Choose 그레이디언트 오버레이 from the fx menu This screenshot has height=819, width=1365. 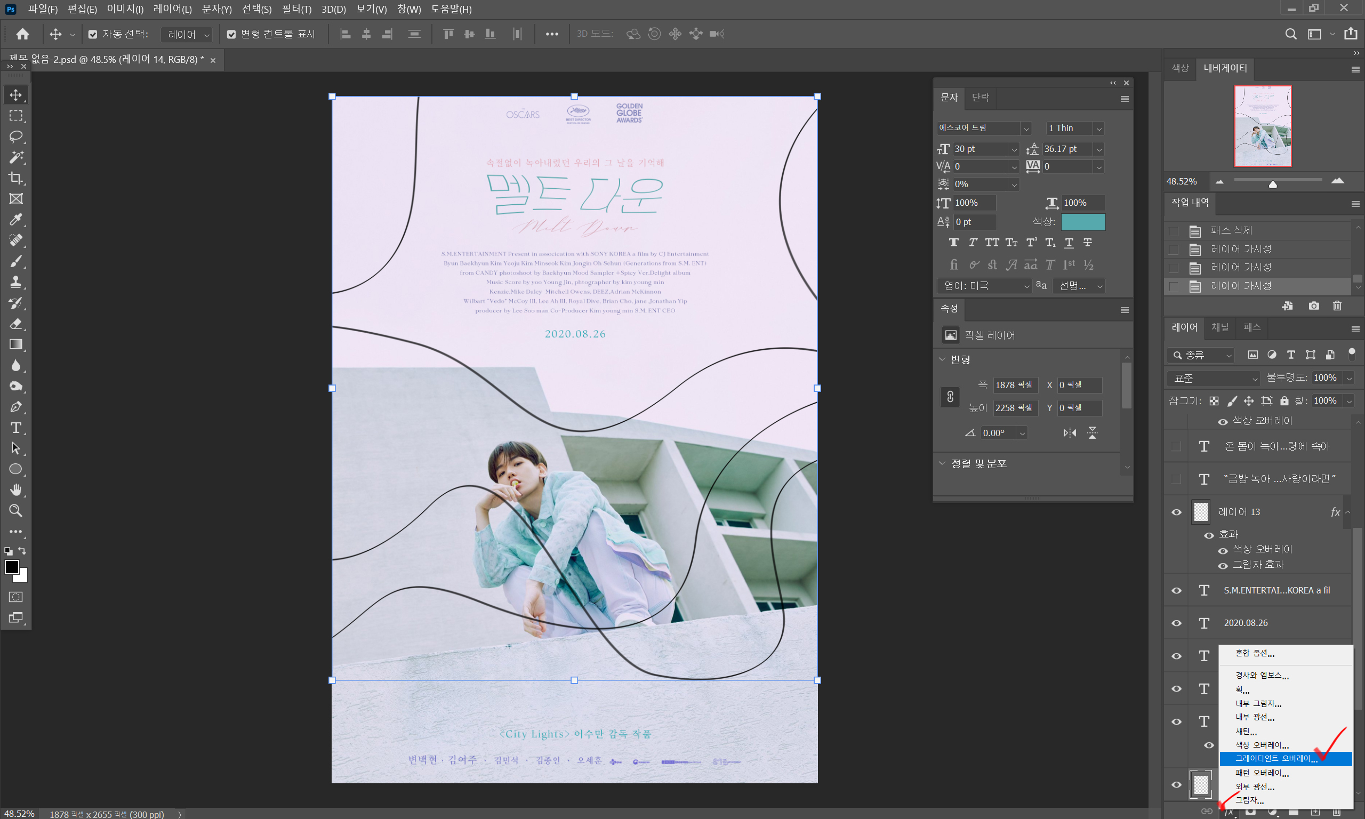[x=1286, y=759]
